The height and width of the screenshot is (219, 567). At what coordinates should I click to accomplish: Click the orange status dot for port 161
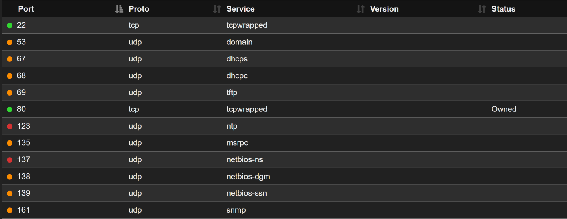pyautogui.click(x=10, y=210)
